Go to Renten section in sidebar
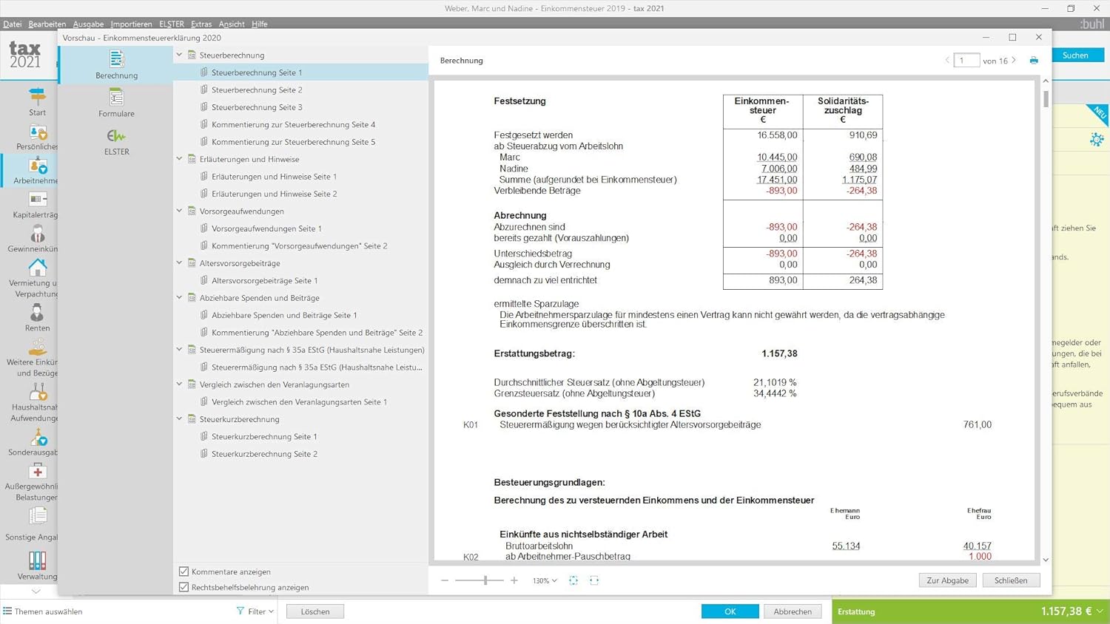This screenshot has height=624, width=1110. pyautogui.click(x=37, y=315)
